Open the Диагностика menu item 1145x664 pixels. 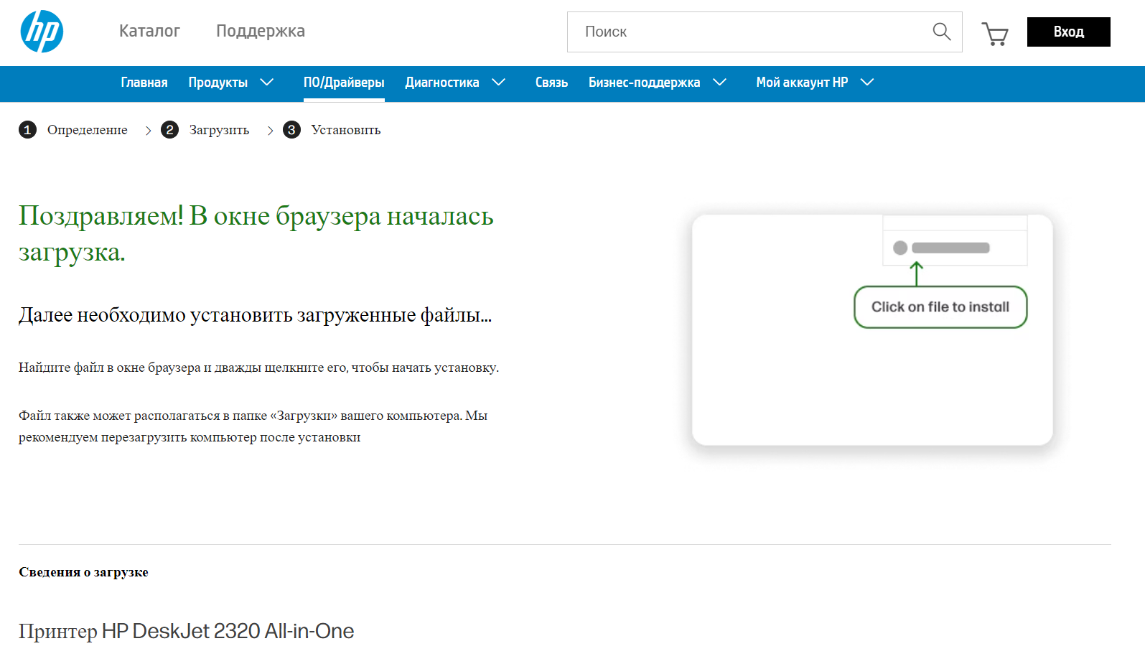coord(442,83)
